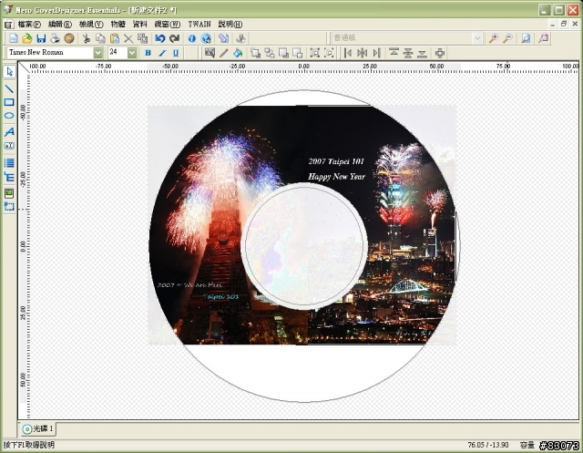Toggle underline text formatting
This screenshot has width=583, height=453.
pyautogui.click(x=176, y=53)
